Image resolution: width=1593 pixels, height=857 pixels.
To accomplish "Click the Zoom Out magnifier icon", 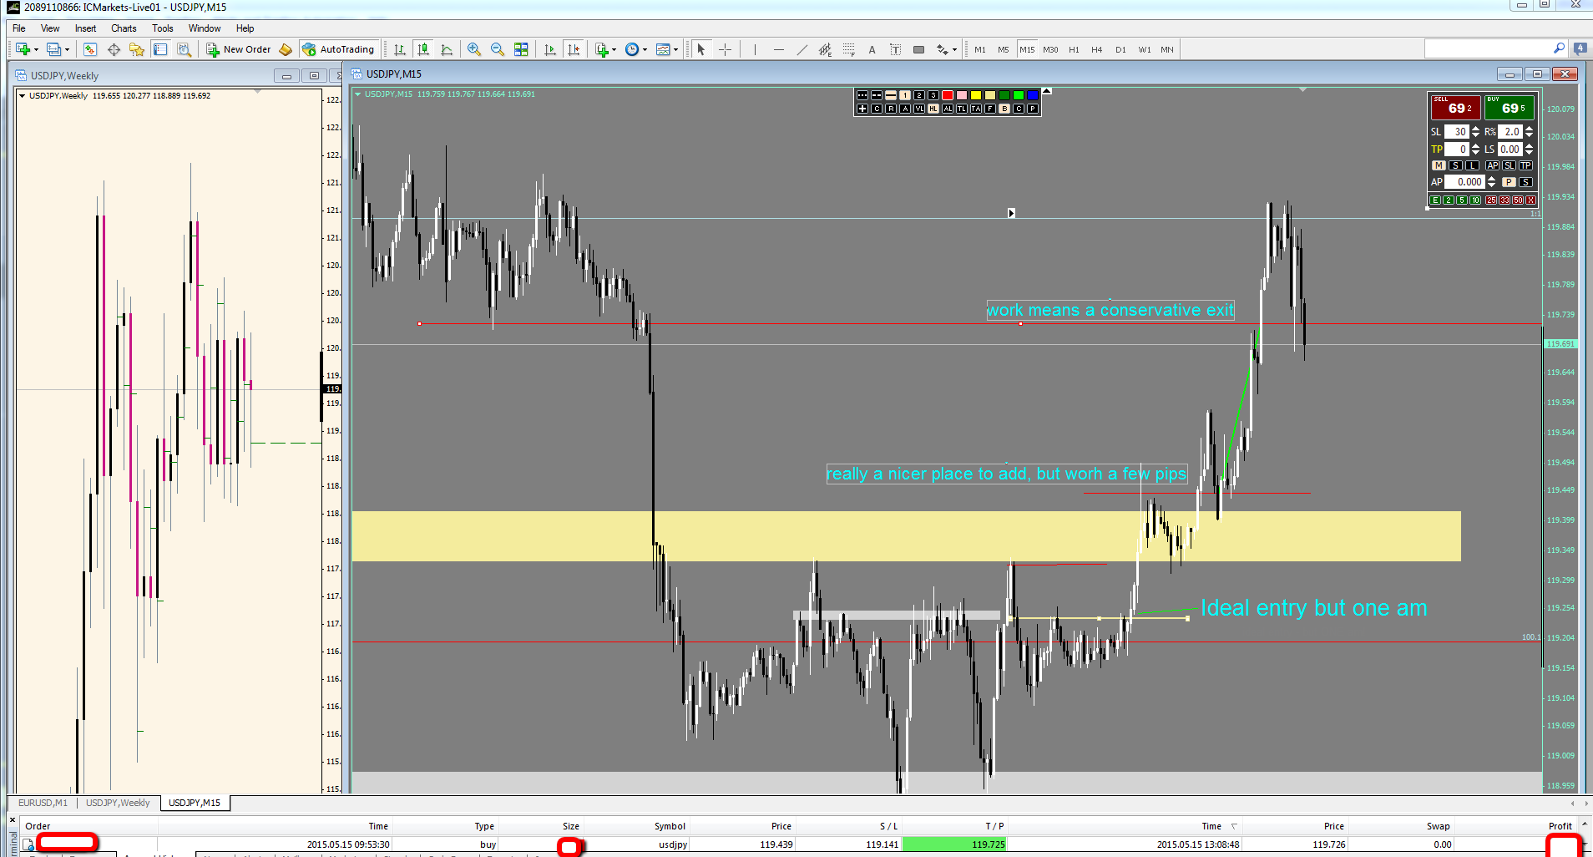I will pos(498,49).
